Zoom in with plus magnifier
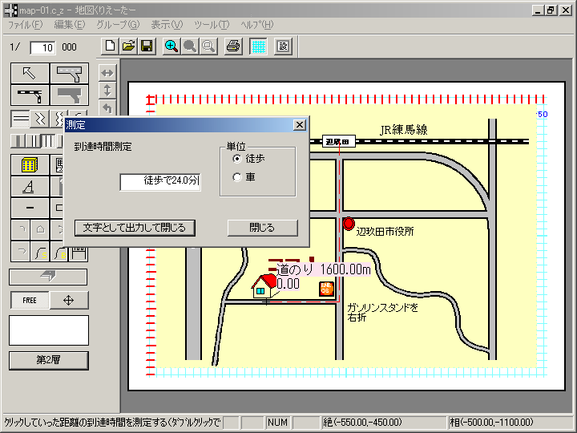The image size is (577, 433). point(171,47)
